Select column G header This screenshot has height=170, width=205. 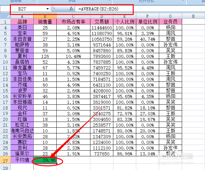170,16
